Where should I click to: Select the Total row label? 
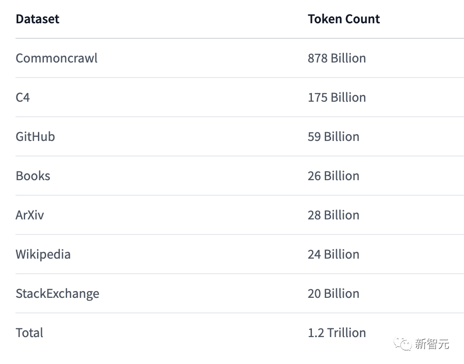(x=29, y=333)
